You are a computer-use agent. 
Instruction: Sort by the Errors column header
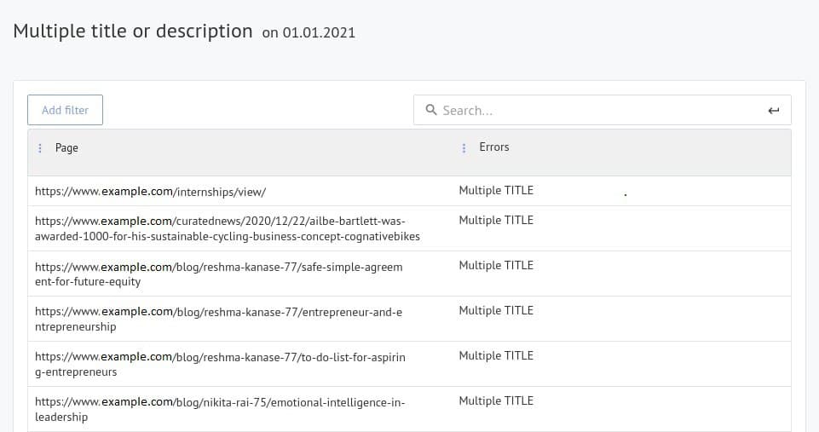[493, 147]
